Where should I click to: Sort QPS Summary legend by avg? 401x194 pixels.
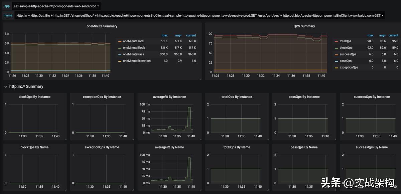pos(382,35)
